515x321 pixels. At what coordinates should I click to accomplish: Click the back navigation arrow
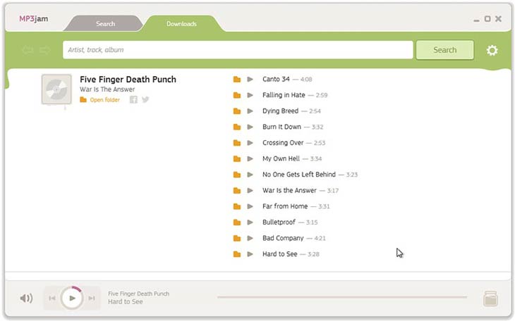coord(28,50)
